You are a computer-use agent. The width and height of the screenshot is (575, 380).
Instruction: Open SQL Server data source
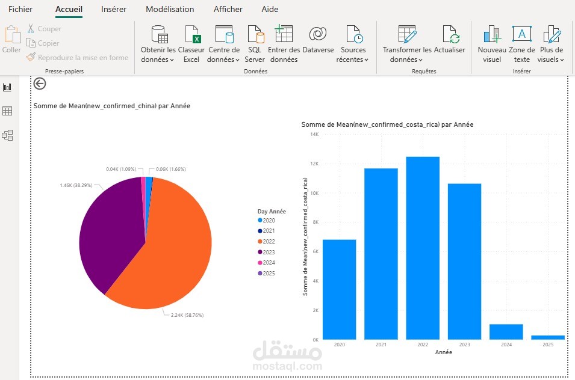pyautogui.click(x=255, y=35)
